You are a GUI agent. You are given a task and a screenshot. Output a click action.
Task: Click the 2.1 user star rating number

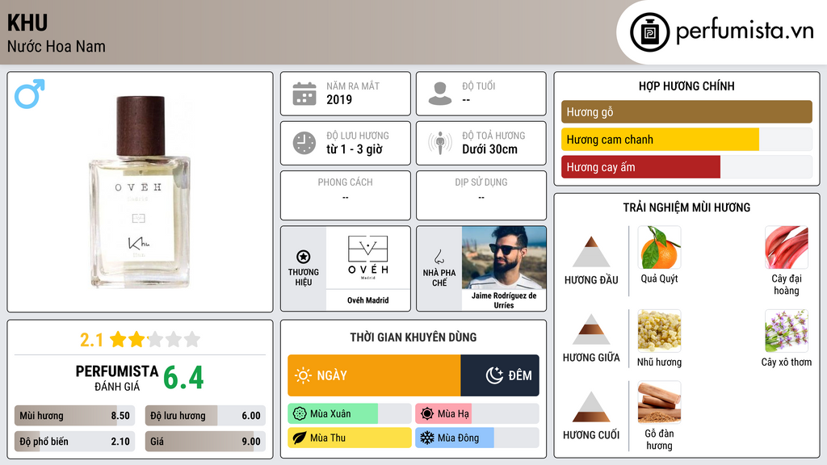point(91,340)
